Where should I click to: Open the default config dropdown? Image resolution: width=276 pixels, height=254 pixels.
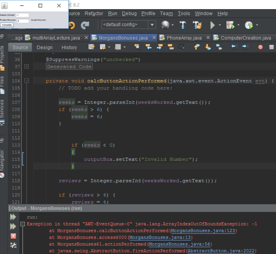[151, 24]
